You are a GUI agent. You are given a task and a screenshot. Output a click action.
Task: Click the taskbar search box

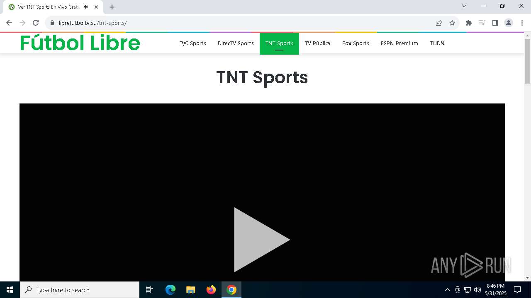coord(80,290)
